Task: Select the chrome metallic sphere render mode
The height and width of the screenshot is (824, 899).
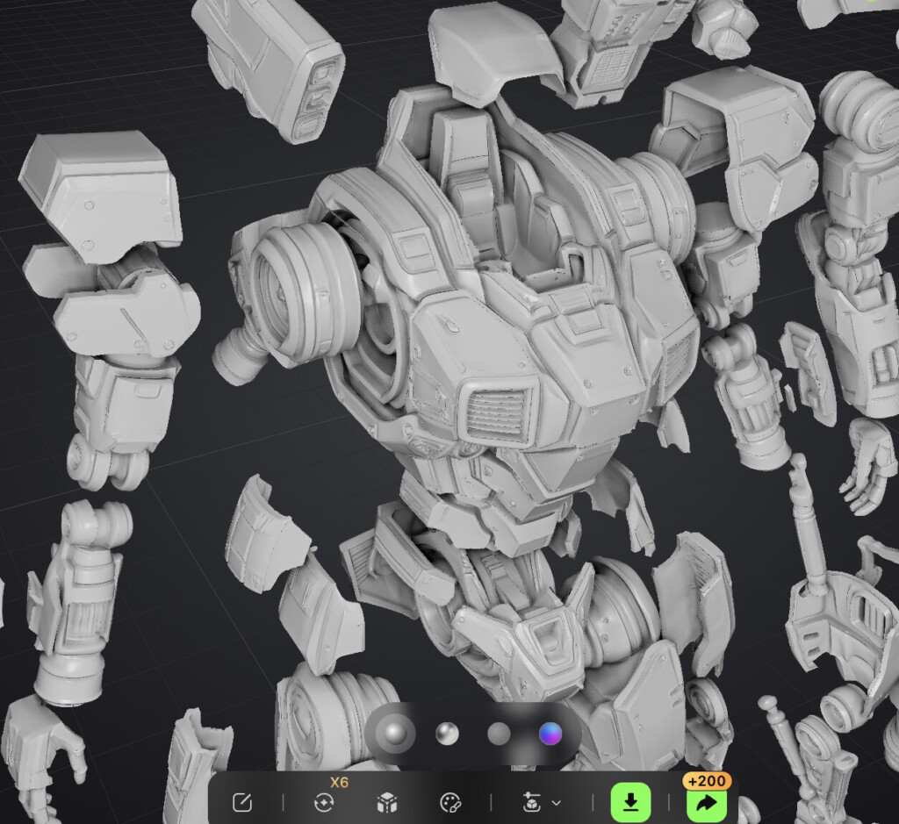Action: click(447, 734)
